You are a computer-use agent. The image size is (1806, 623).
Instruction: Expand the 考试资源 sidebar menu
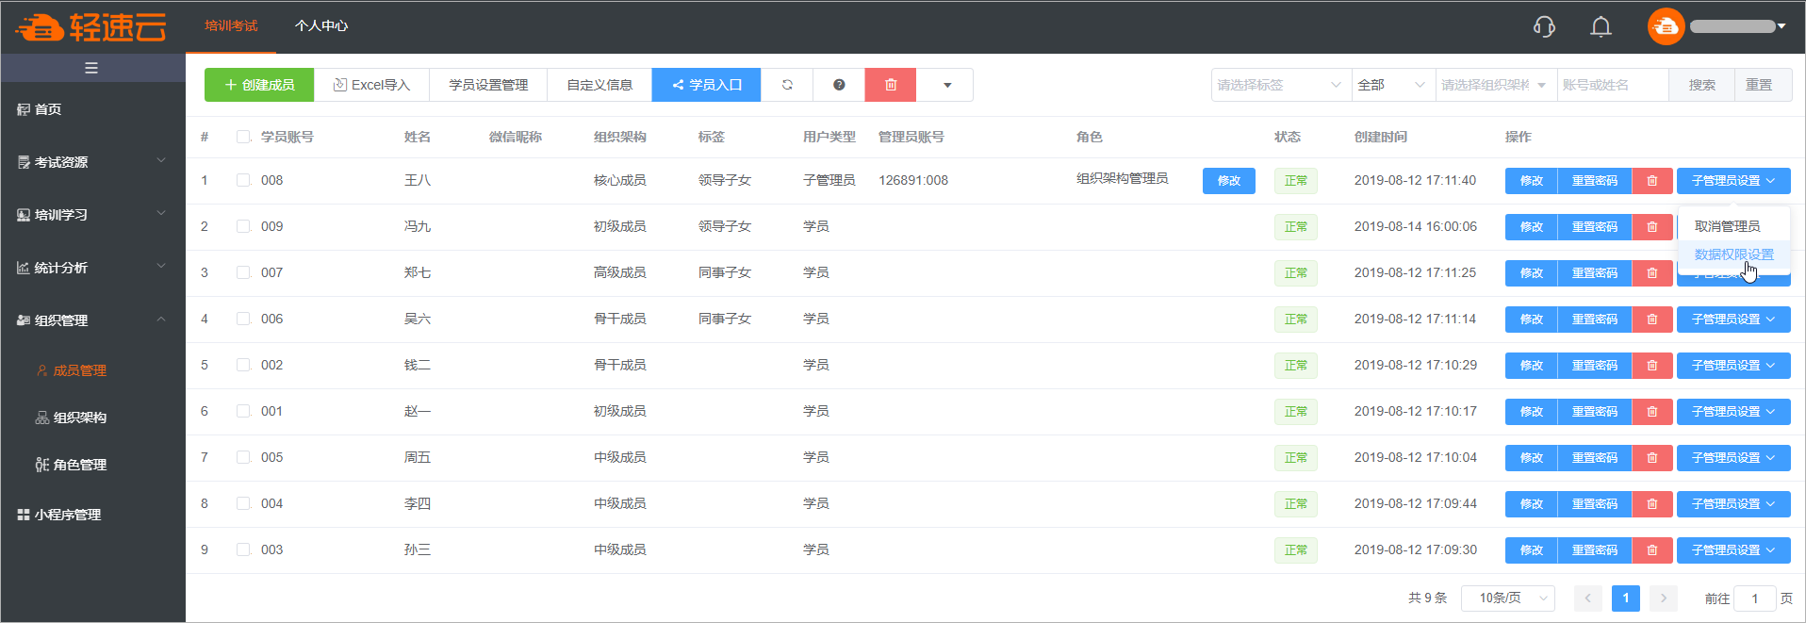pos(91,162)
